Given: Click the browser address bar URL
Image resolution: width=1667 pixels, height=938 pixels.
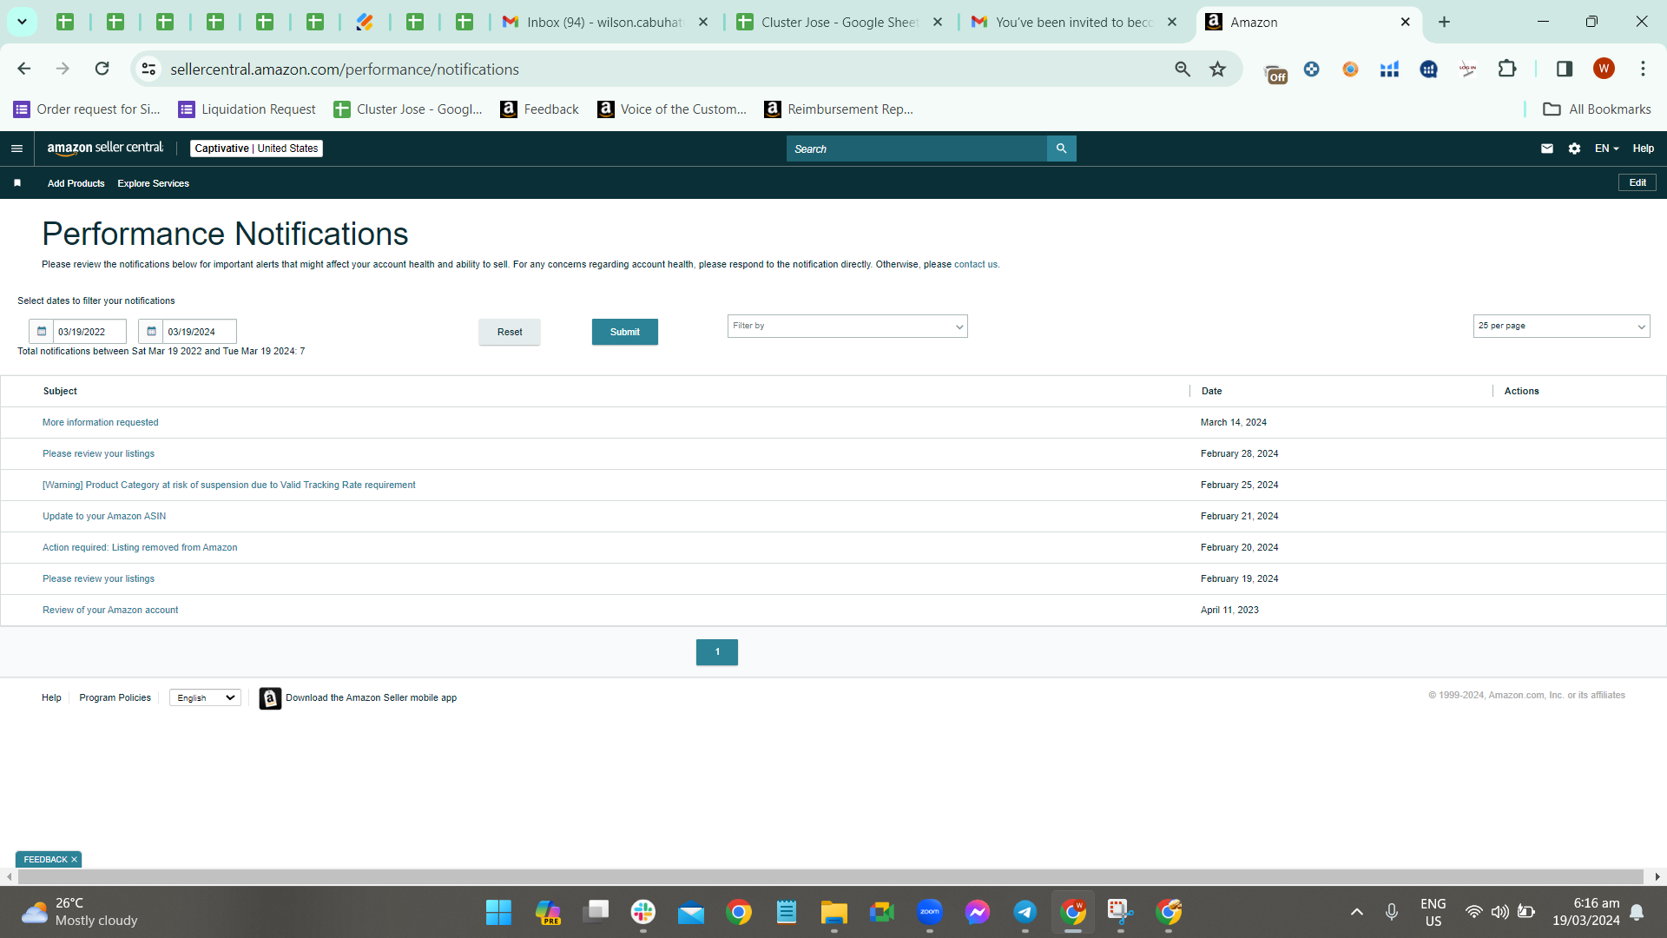Looking at the screenshot, I should point(345,69).
